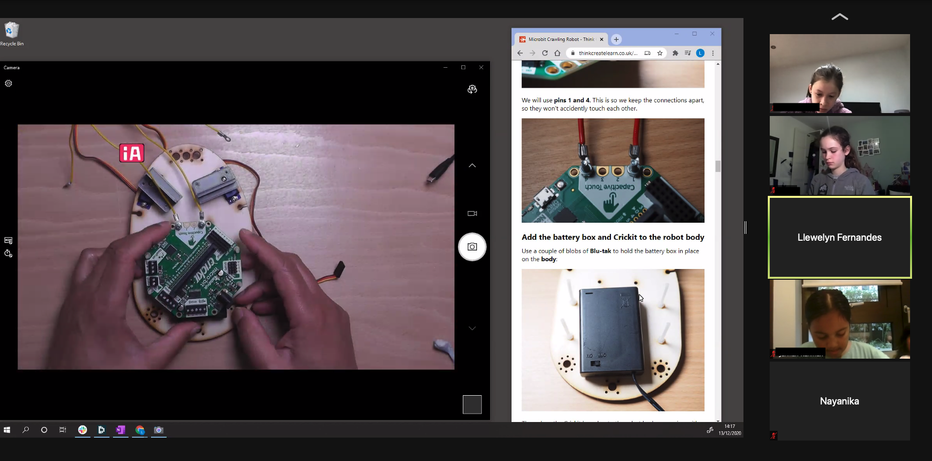Select the Microbit Crawling Robot tab
The image size is (932, 461).
(x=560, y=39)
